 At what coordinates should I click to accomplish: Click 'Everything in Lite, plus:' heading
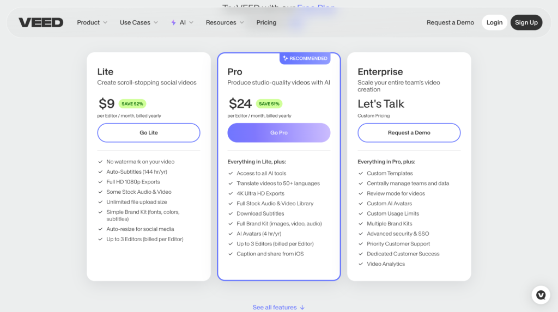(257, 162)
